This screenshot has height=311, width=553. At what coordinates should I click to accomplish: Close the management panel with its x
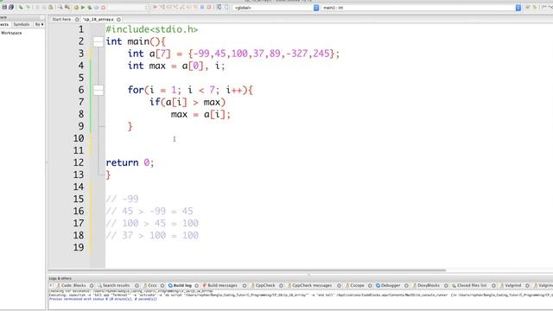point(42,17)
